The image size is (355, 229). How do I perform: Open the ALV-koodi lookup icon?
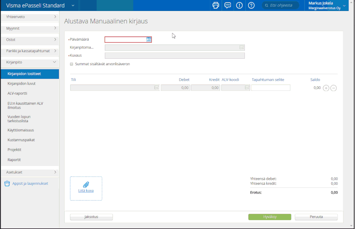[x=247, y=88]
